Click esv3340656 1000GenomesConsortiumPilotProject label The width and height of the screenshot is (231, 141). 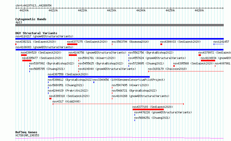click(x=129, y=80)
